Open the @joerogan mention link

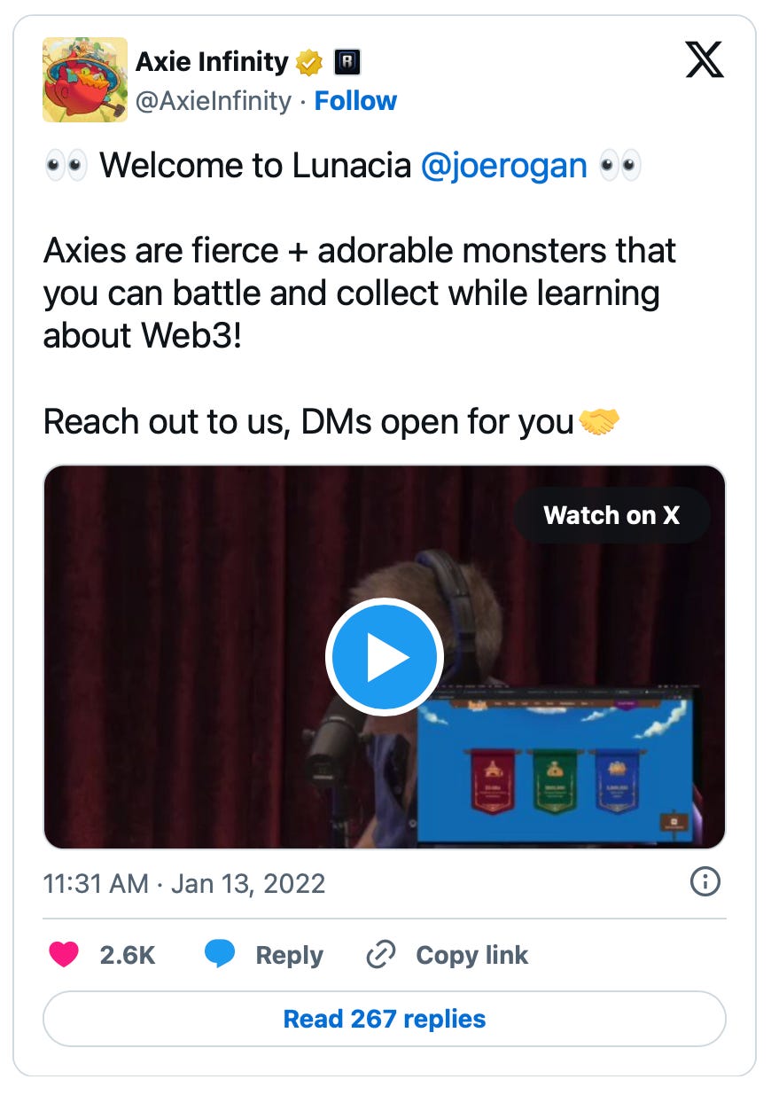(504, 166)
